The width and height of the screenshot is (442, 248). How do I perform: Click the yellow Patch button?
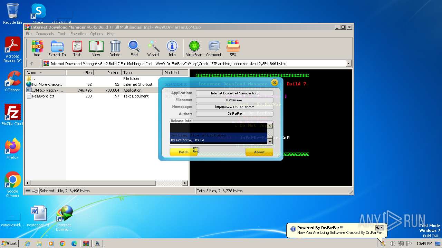click(x=183, y=152)
